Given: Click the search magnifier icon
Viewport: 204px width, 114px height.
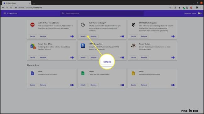Looking at the screenshot, I should [63, 13].
